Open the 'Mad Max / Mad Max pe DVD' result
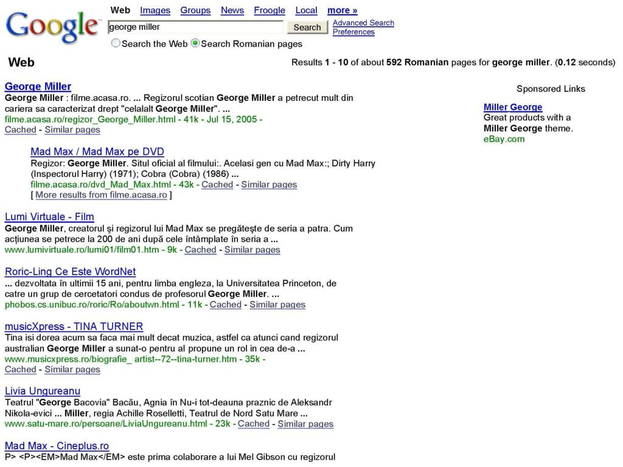The image size is (623, 467). click(97, 151)
